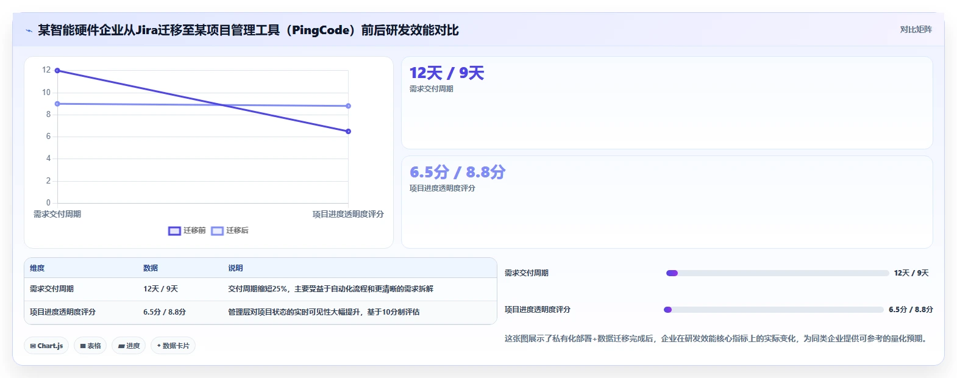This screenshot has height=378, width=957.
Task: Click the 迁移后 data point at 9
Action: (57, 104)
